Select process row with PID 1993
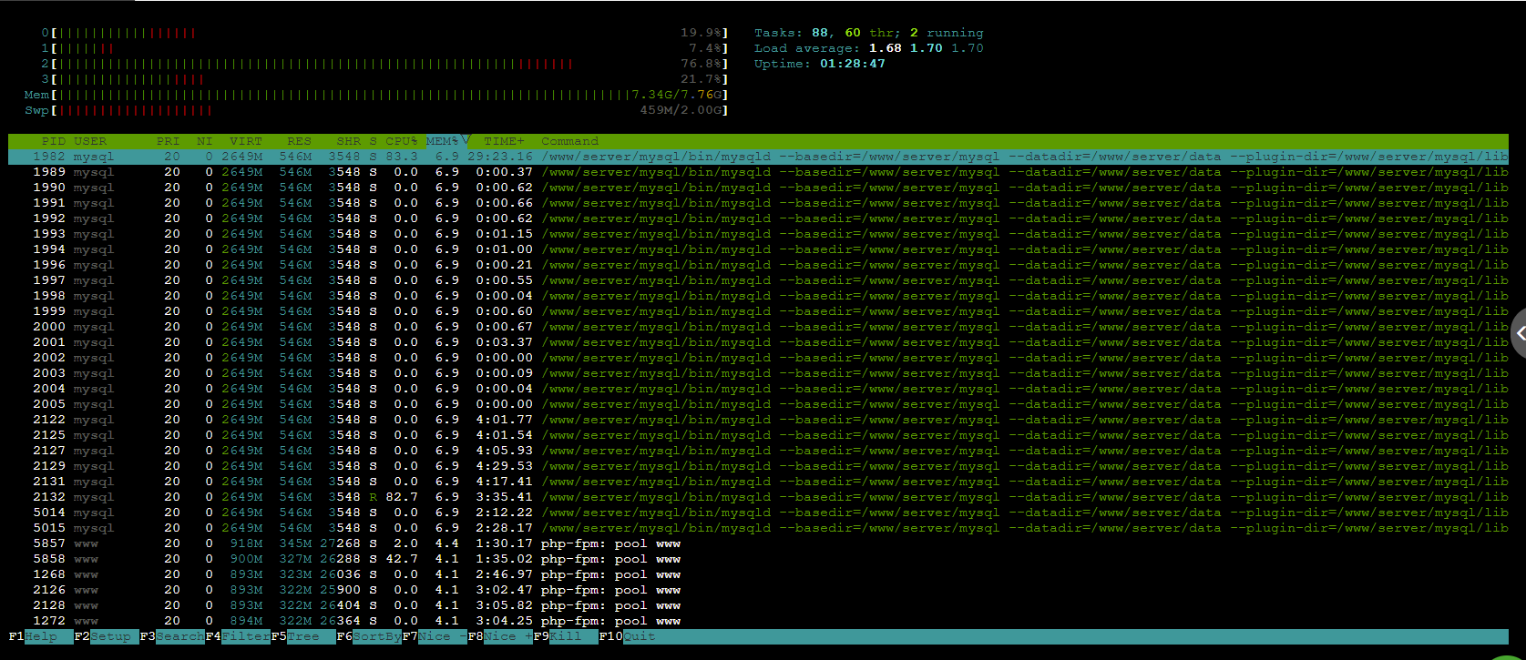 758,234
